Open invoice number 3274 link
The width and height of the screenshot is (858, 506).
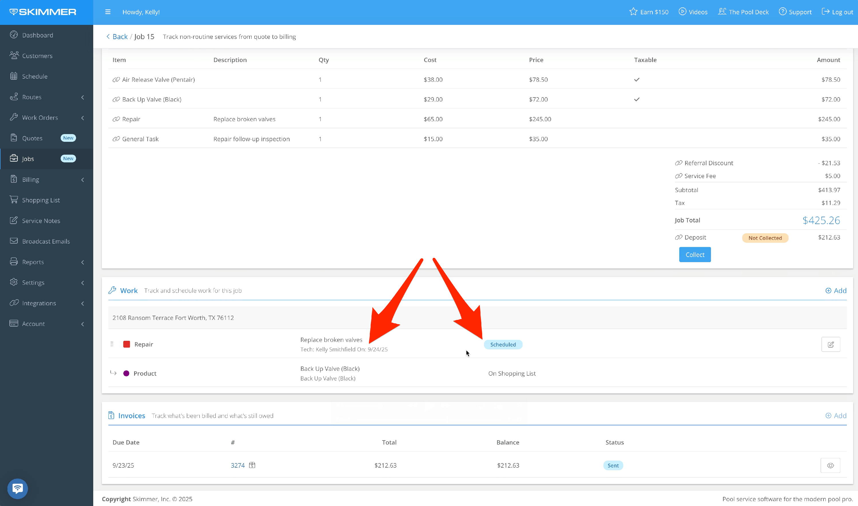[x=237, y=465]
